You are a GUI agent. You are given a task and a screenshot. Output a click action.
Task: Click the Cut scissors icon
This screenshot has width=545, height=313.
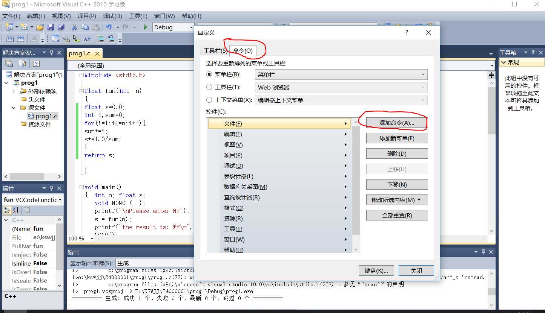(74, 27)
